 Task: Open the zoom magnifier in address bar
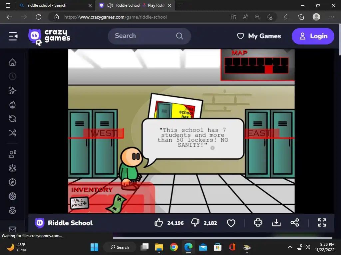point(257,17)
